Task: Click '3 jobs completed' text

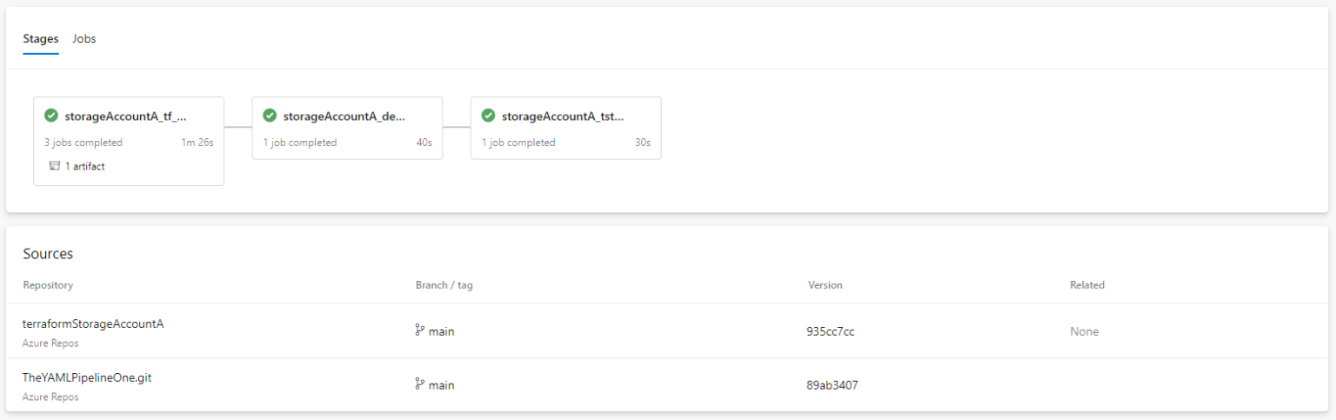Action: click(x=83, y=143)
